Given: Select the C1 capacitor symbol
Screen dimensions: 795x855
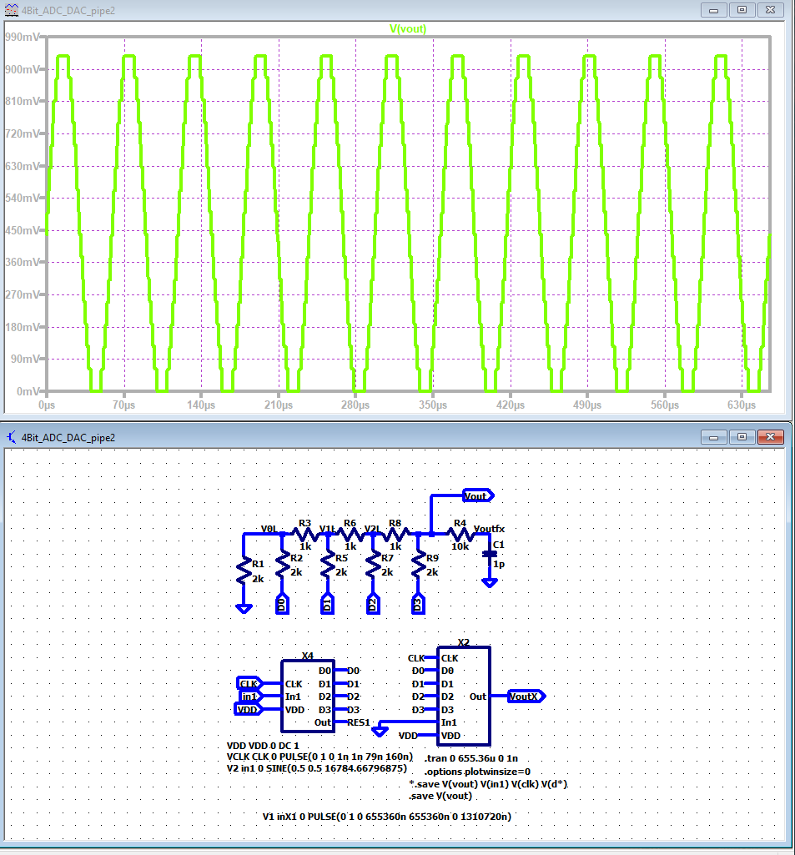Looking at the screenshot, I should [490, 555].
